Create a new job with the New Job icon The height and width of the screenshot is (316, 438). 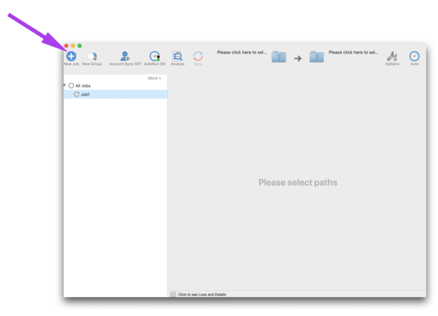click(x=71, y=56)
